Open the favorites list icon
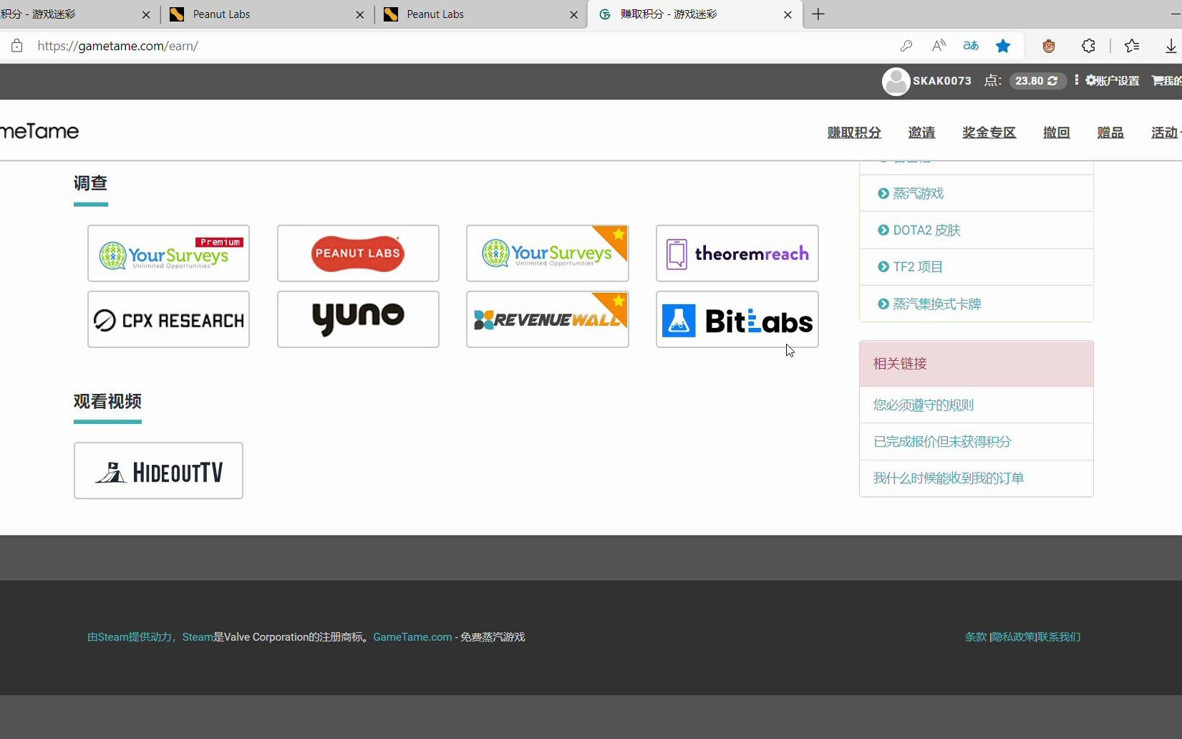 coord(1132,46)
